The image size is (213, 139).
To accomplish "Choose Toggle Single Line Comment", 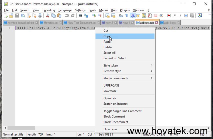I will click(x=125, y=111).
